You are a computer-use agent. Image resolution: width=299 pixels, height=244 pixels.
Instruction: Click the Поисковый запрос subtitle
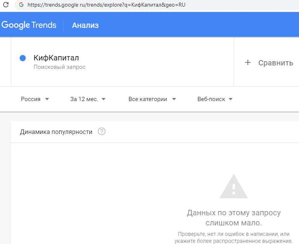click(x=59, y=67)
